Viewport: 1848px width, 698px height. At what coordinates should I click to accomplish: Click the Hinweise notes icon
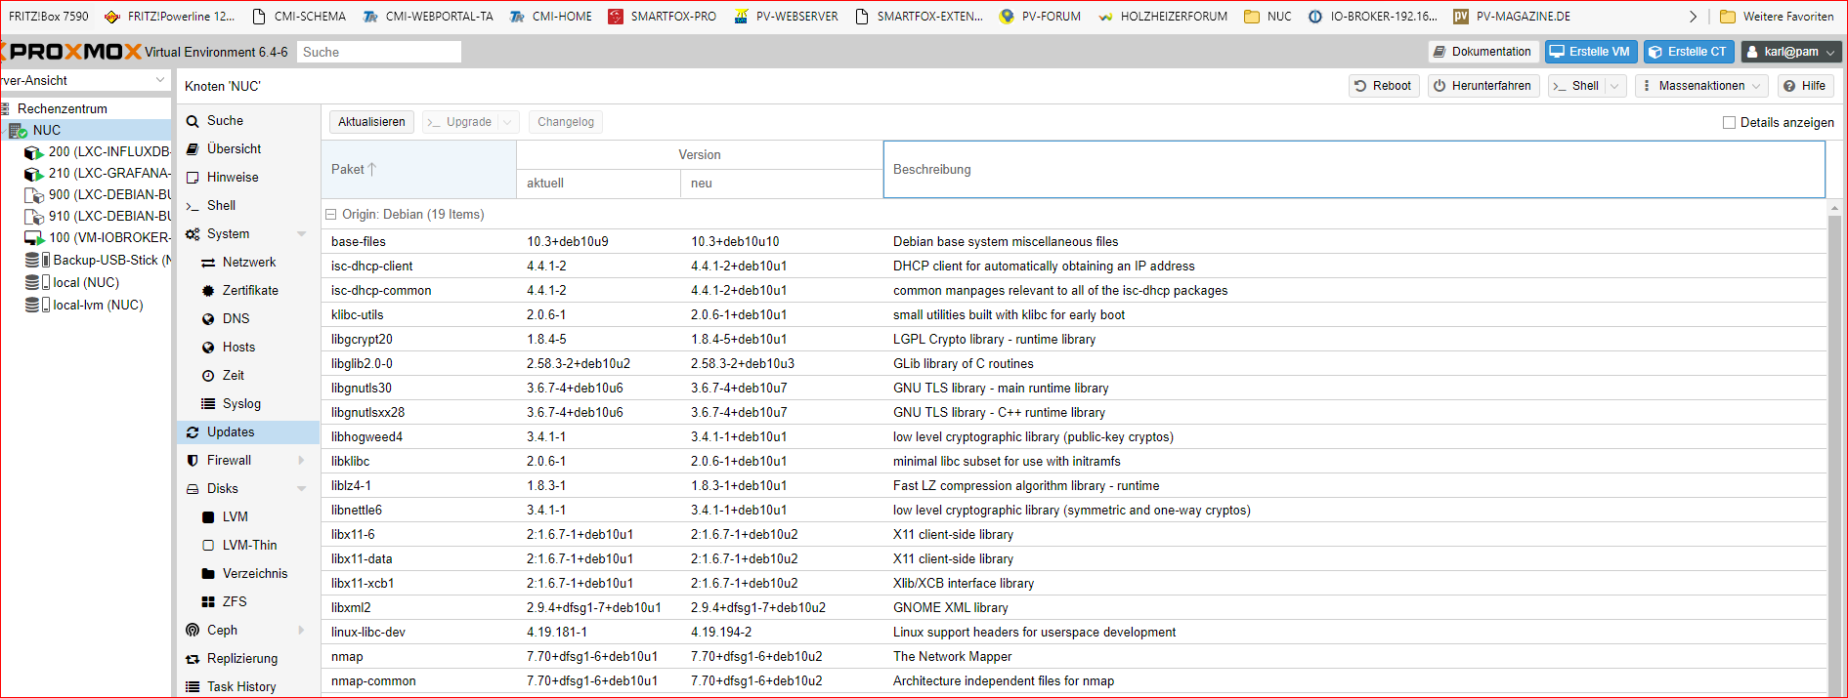click(x=193, y=178)
